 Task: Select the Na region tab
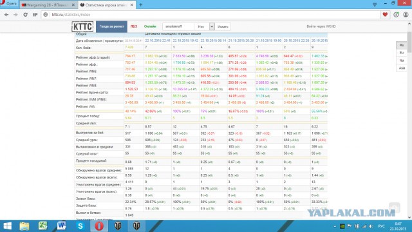(x=402, y=61)
